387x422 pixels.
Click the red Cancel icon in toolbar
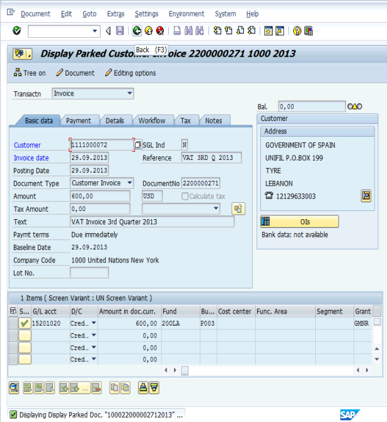[x=160, y=31]
